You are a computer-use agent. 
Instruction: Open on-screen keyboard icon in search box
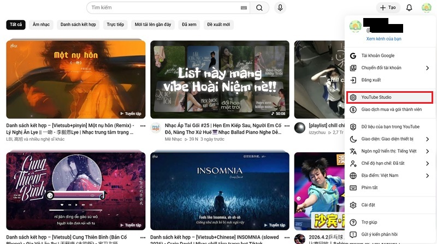pos(244,8)
